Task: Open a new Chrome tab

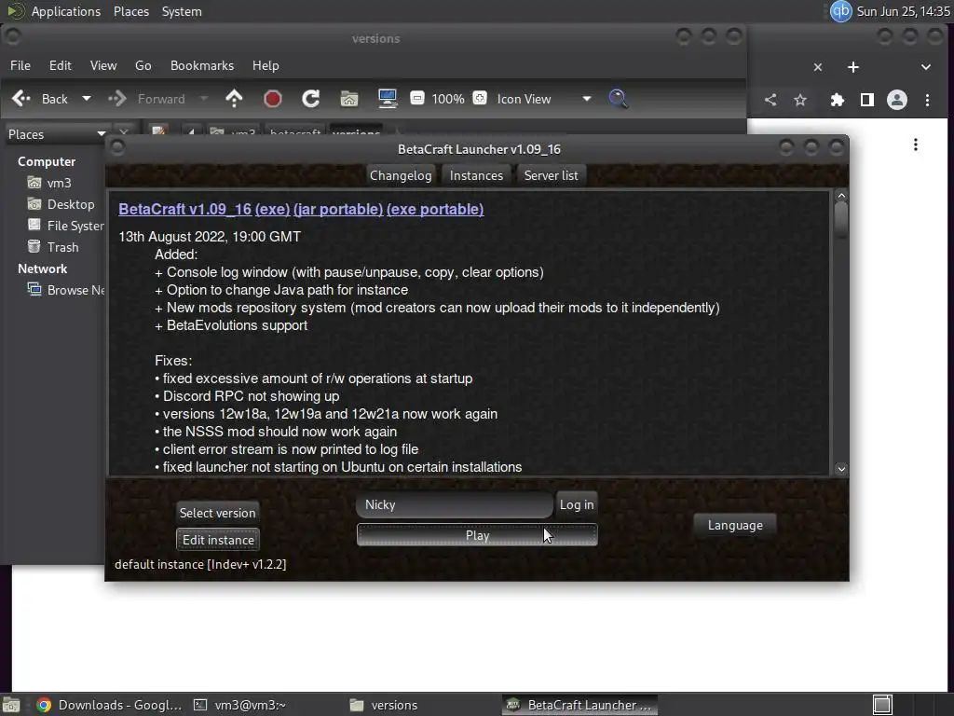Action: tap(853, 67)
